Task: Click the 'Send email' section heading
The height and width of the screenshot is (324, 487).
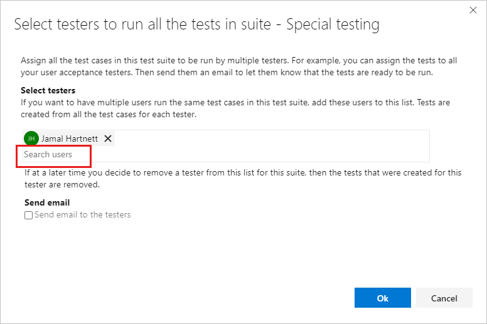Action: [x=47, y=203]
